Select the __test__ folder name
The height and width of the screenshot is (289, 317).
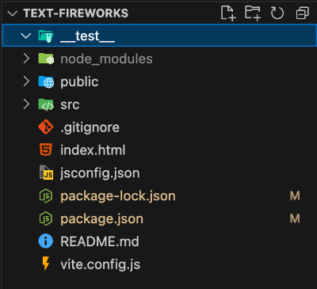tap(87, 36)
